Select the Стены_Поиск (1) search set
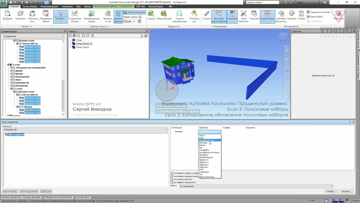 point(84,44)
